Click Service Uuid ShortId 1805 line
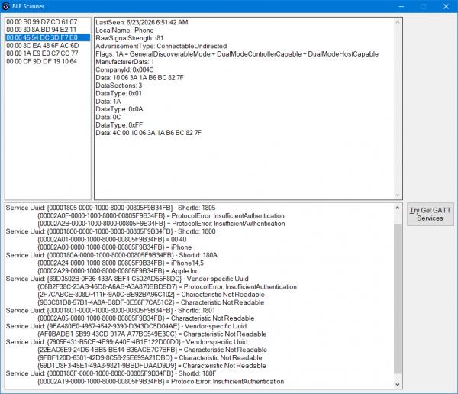458x394 pixels. click(111, 208)
